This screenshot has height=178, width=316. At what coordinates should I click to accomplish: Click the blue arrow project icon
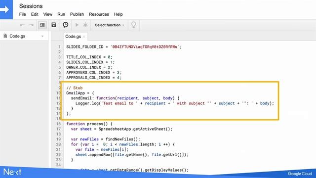(6, 9)
